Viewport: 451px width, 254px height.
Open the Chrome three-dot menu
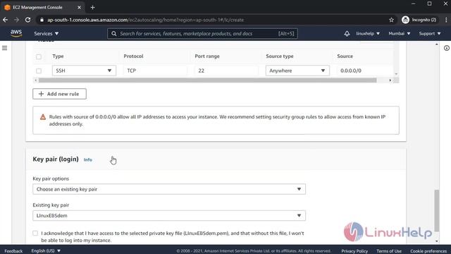click(446, 20)
